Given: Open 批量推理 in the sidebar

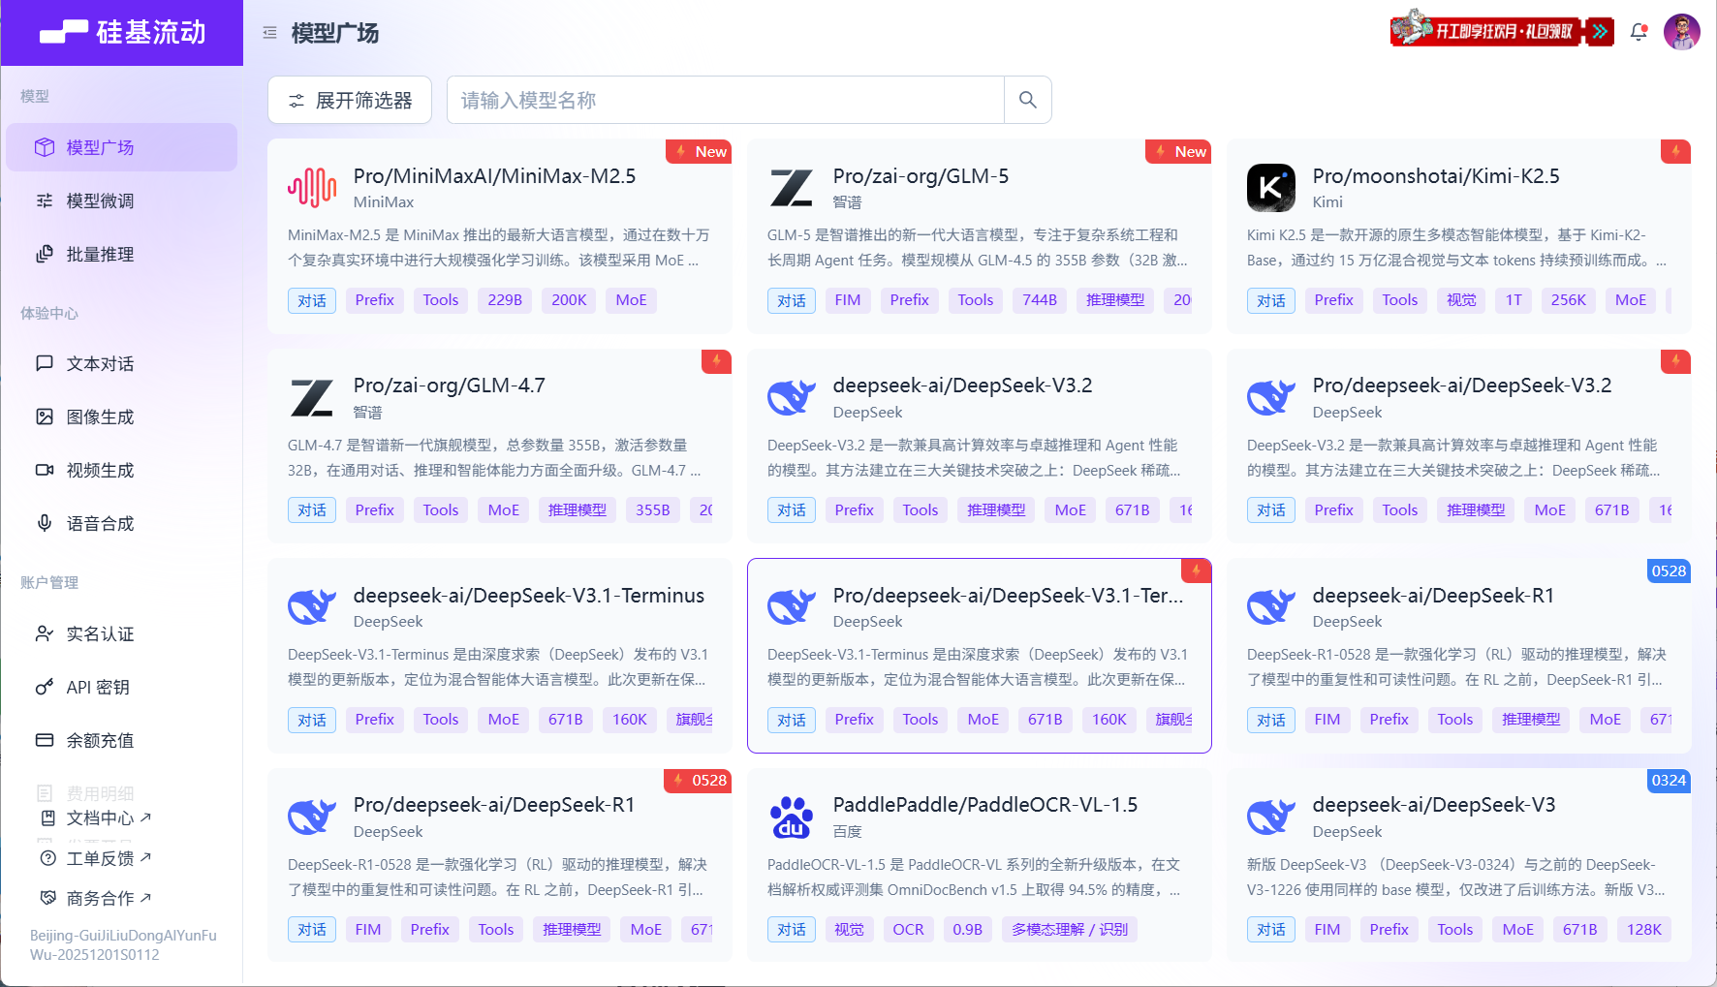Looking at the screenshot, I should [122, 254].
